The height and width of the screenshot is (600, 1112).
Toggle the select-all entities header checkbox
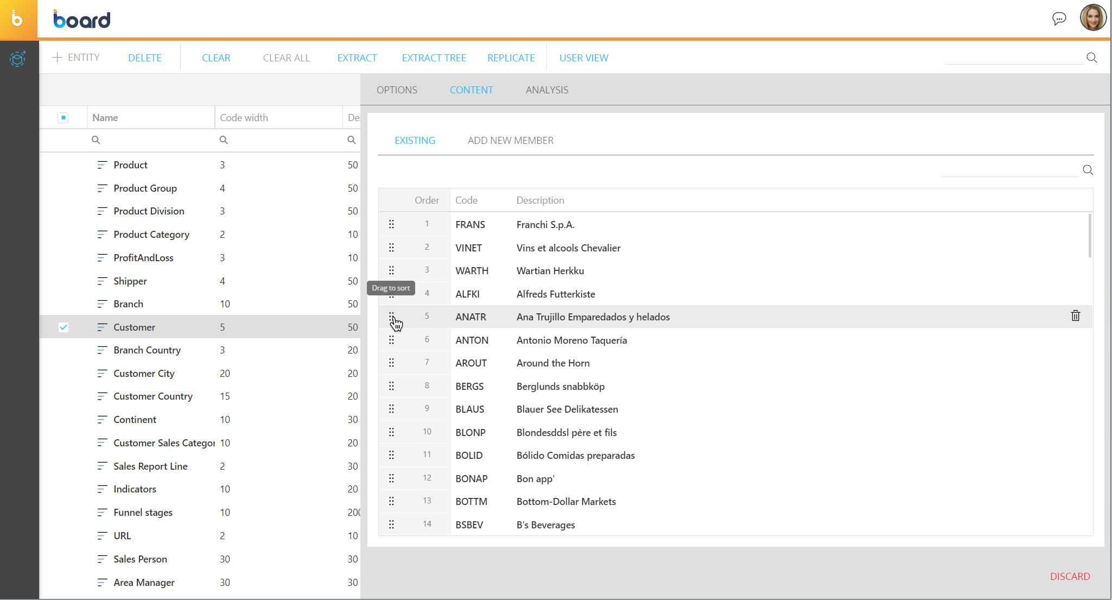(63, 118)
